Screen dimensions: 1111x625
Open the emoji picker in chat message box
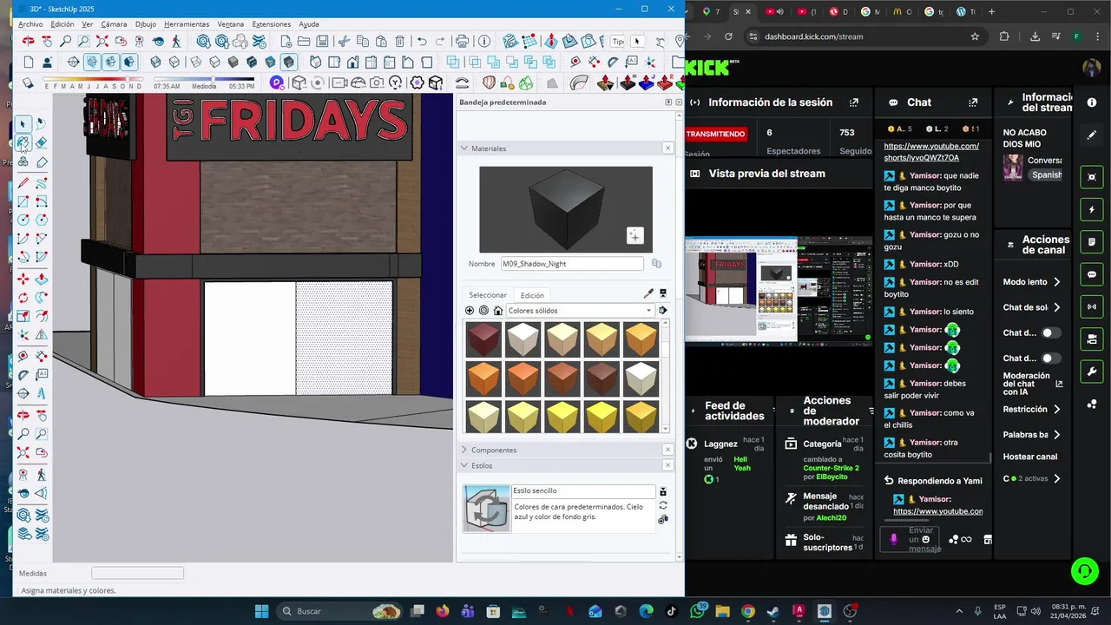[926, 539]
